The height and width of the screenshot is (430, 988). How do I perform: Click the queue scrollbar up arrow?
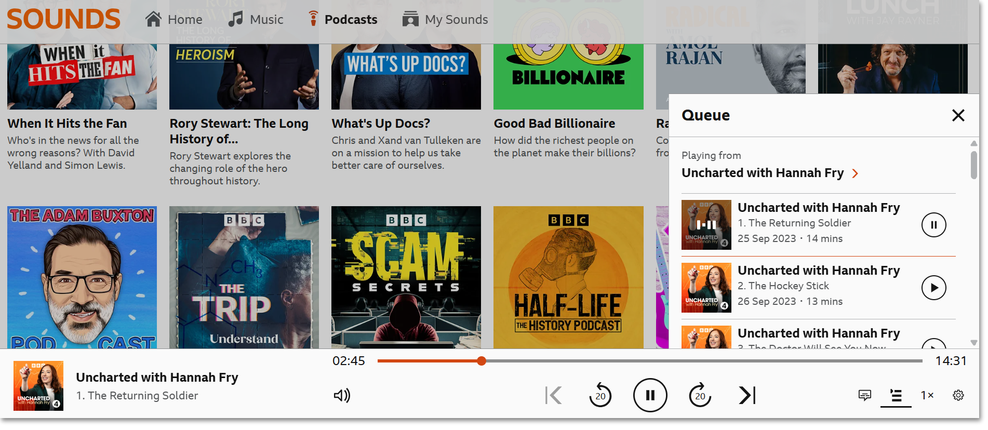[974, 143]
